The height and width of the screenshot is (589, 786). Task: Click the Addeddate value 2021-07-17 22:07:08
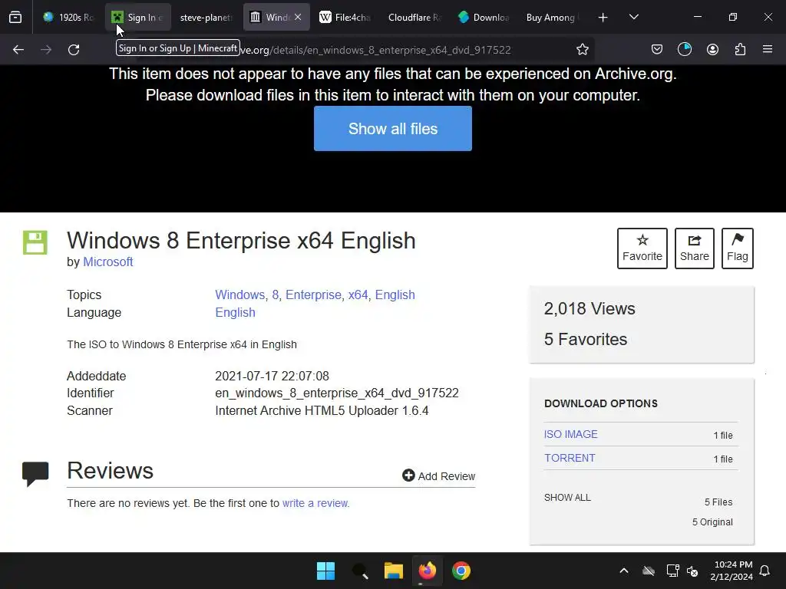272,376
